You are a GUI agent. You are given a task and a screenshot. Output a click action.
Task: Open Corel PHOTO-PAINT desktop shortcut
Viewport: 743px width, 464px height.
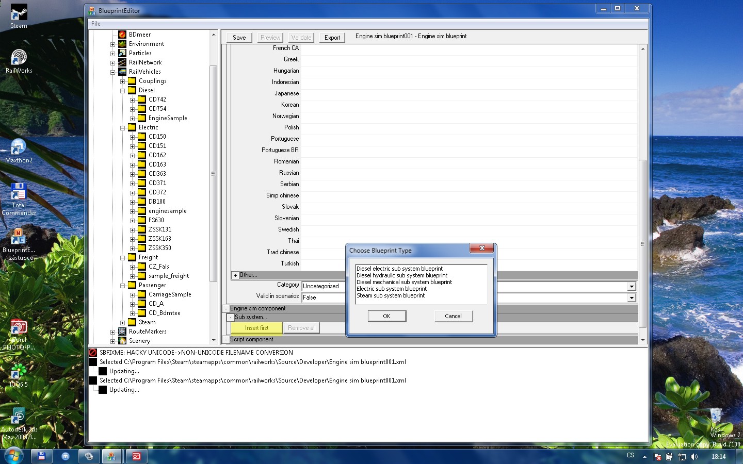coord(19,334)
